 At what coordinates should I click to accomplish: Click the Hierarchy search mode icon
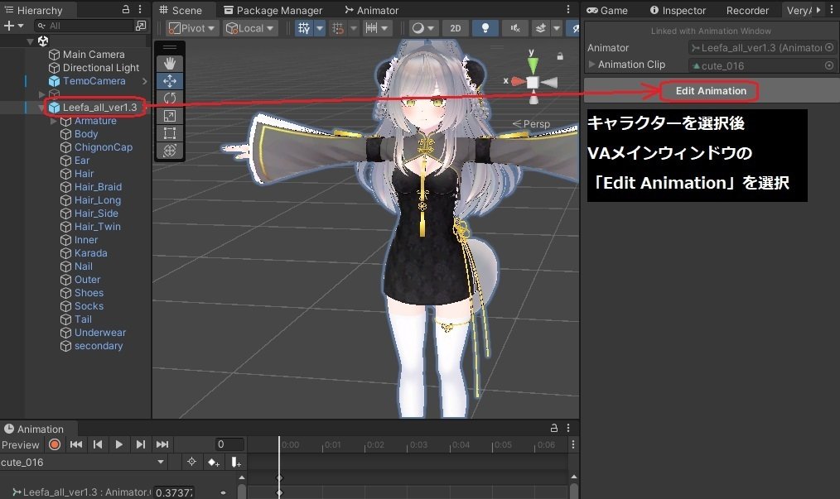click(x=141, y=26)
